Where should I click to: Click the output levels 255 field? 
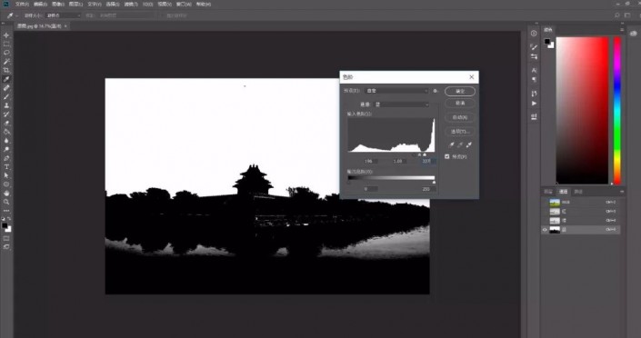click(427, 189)
